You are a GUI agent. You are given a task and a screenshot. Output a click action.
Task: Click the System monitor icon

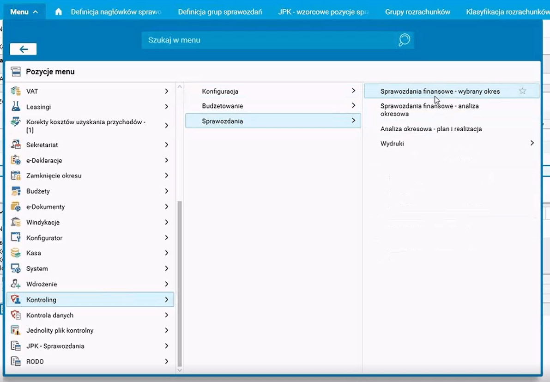coord(15,268)
